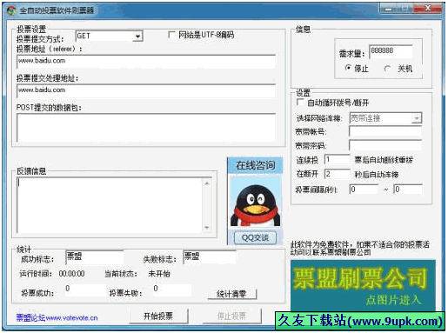Click the 开始投票 button

pos(158,316)
